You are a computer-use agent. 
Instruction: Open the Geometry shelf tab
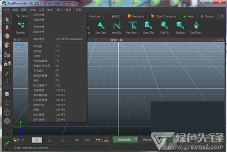136,16
